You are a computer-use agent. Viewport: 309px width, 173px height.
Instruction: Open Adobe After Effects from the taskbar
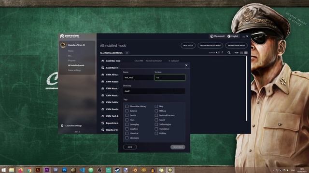(x=56, y=170)
